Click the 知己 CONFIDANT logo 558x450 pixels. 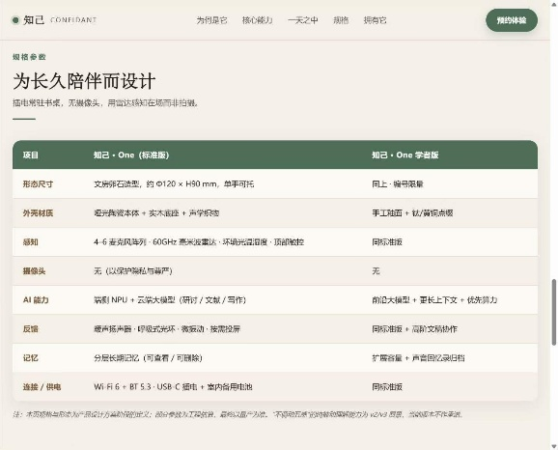[54, 20]
